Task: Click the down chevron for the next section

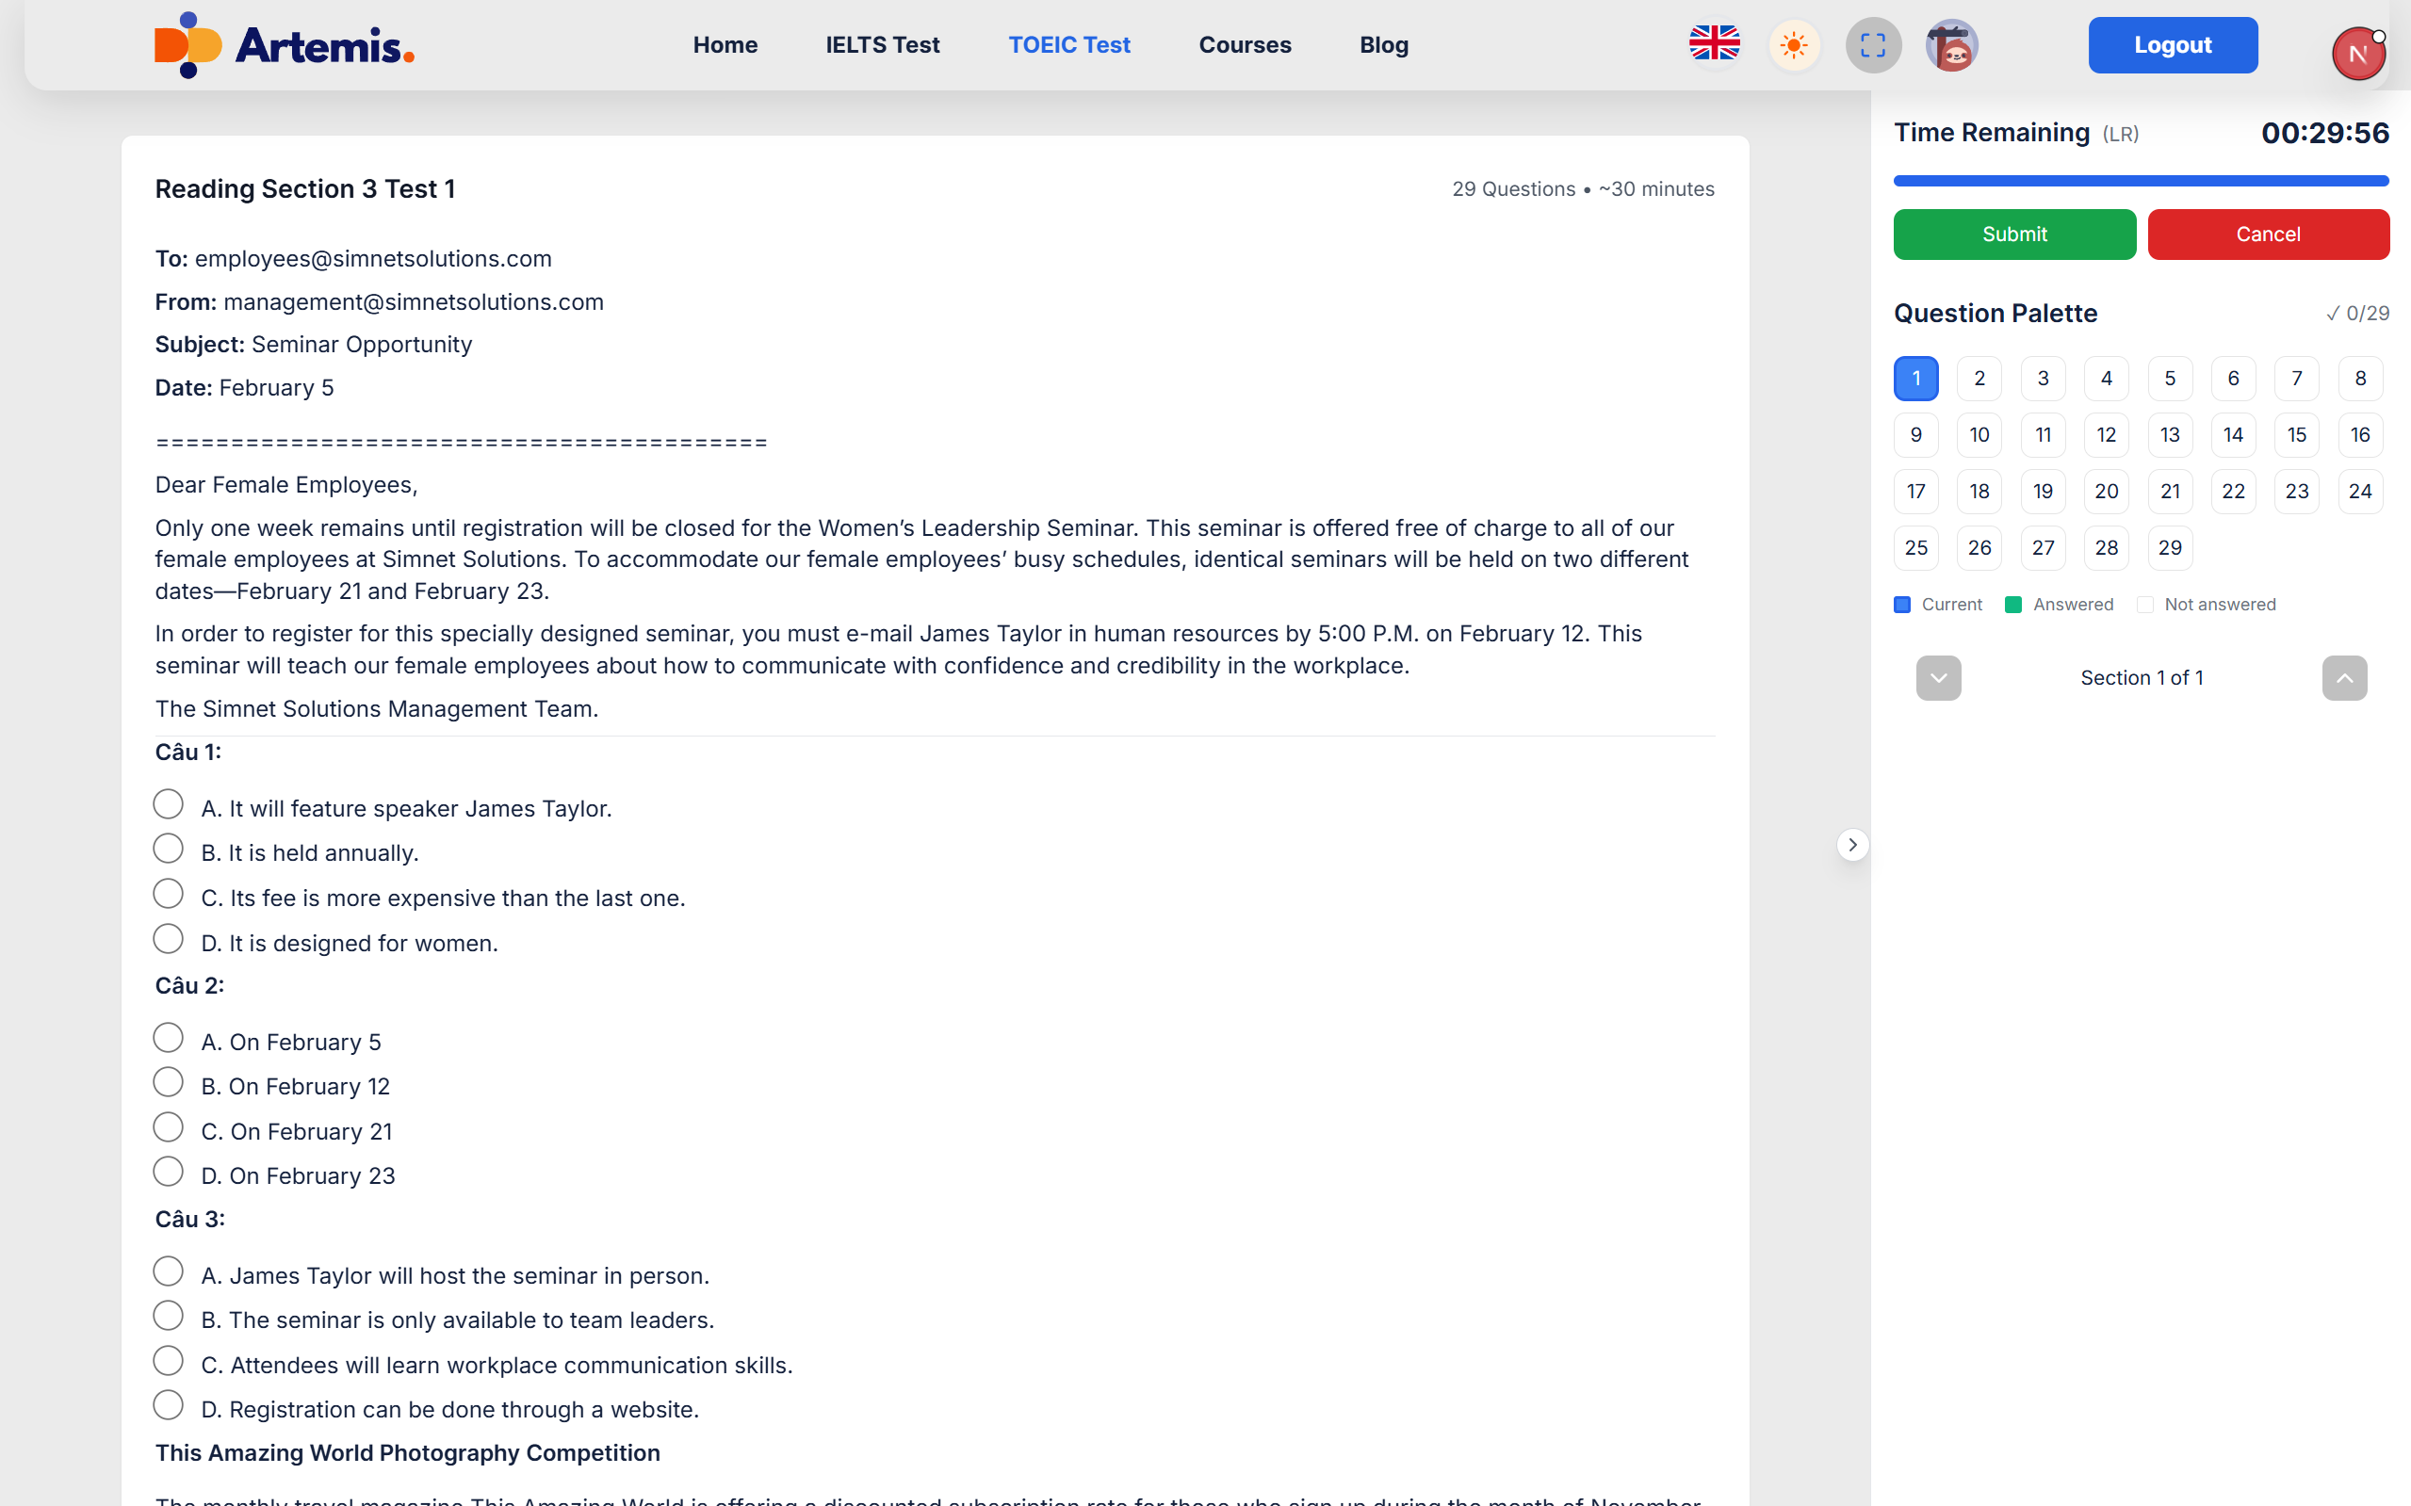Action: (1938, 678)
